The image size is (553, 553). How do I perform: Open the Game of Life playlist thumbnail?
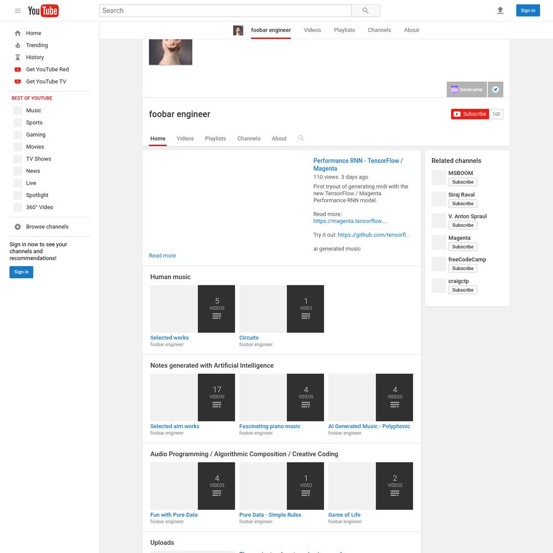371,486
